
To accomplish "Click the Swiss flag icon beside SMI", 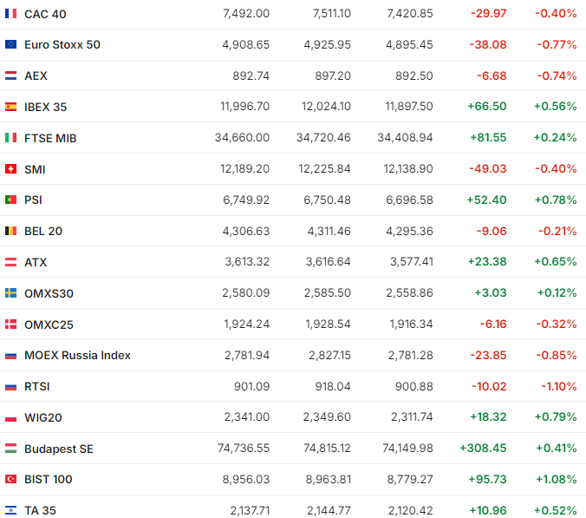I will pyautogui.click(x=11, y=169).
